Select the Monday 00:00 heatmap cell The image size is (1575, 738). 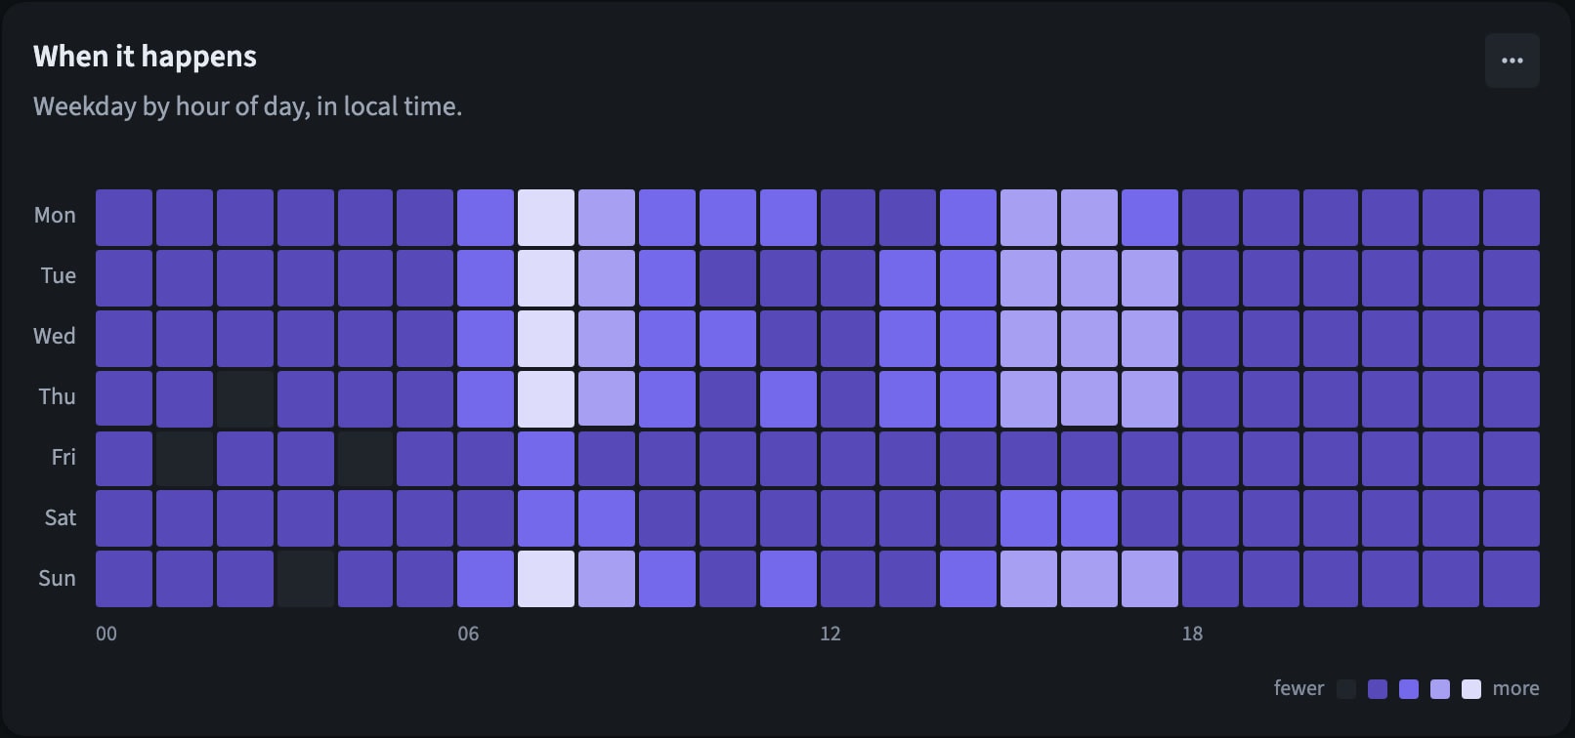(x=124, y=218)
